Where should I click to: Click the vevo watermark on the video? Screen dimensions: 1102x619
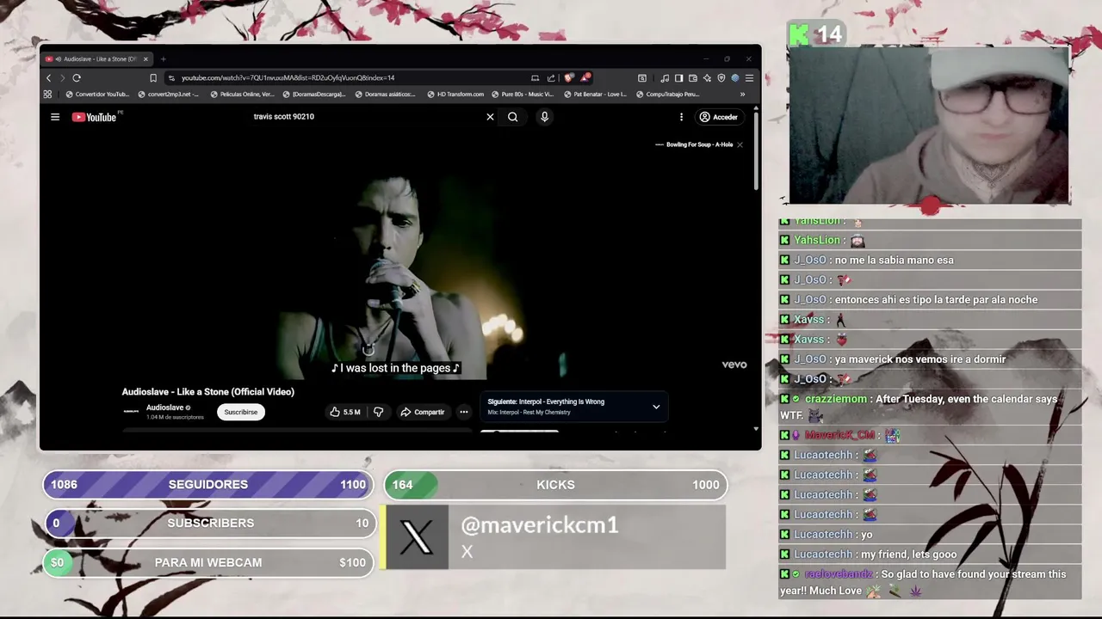[734, 365]
